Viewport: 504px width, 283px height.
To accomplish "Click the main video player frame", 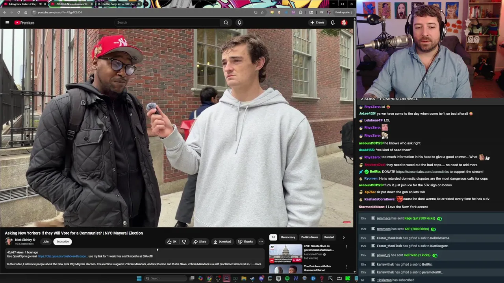I will point(176,128).
